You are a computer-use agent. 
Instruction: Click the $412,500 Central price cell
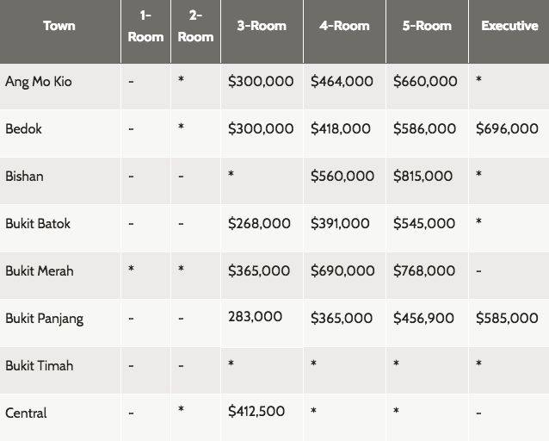[x=256, y=412]
